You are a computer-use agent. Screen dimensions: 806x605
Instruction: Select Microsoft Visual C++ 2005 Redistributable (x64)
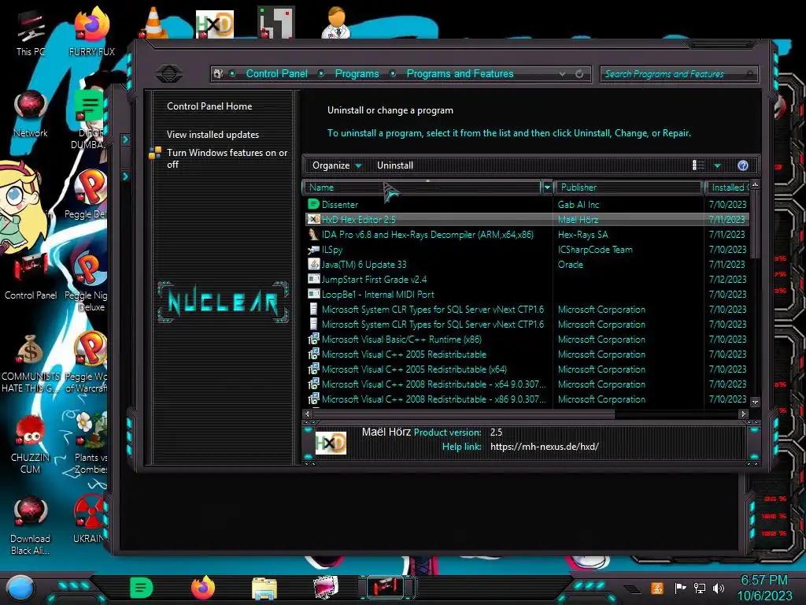pos(527,369)
